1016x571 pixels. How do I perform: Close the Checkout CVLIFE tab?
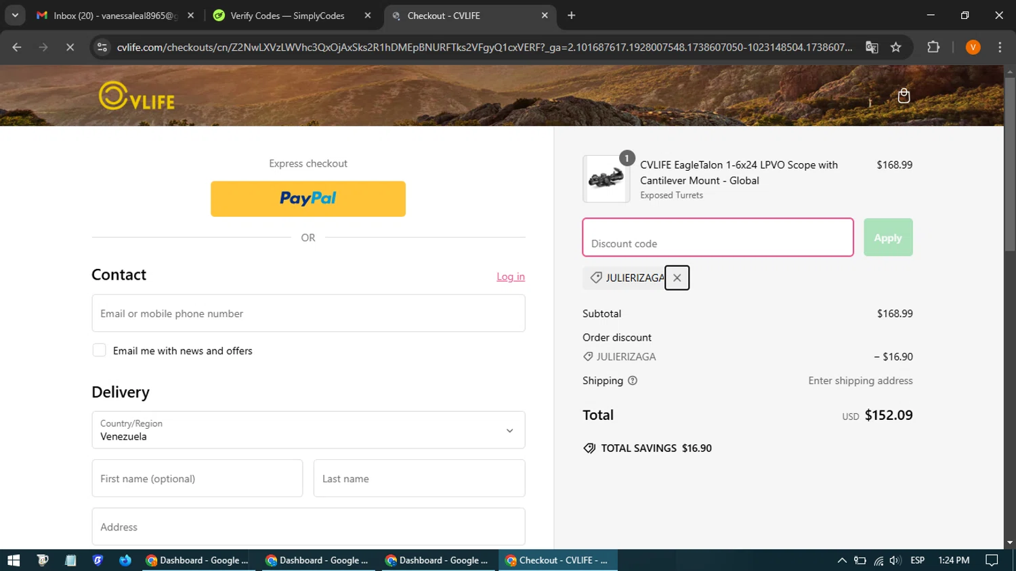coord(545,16)
